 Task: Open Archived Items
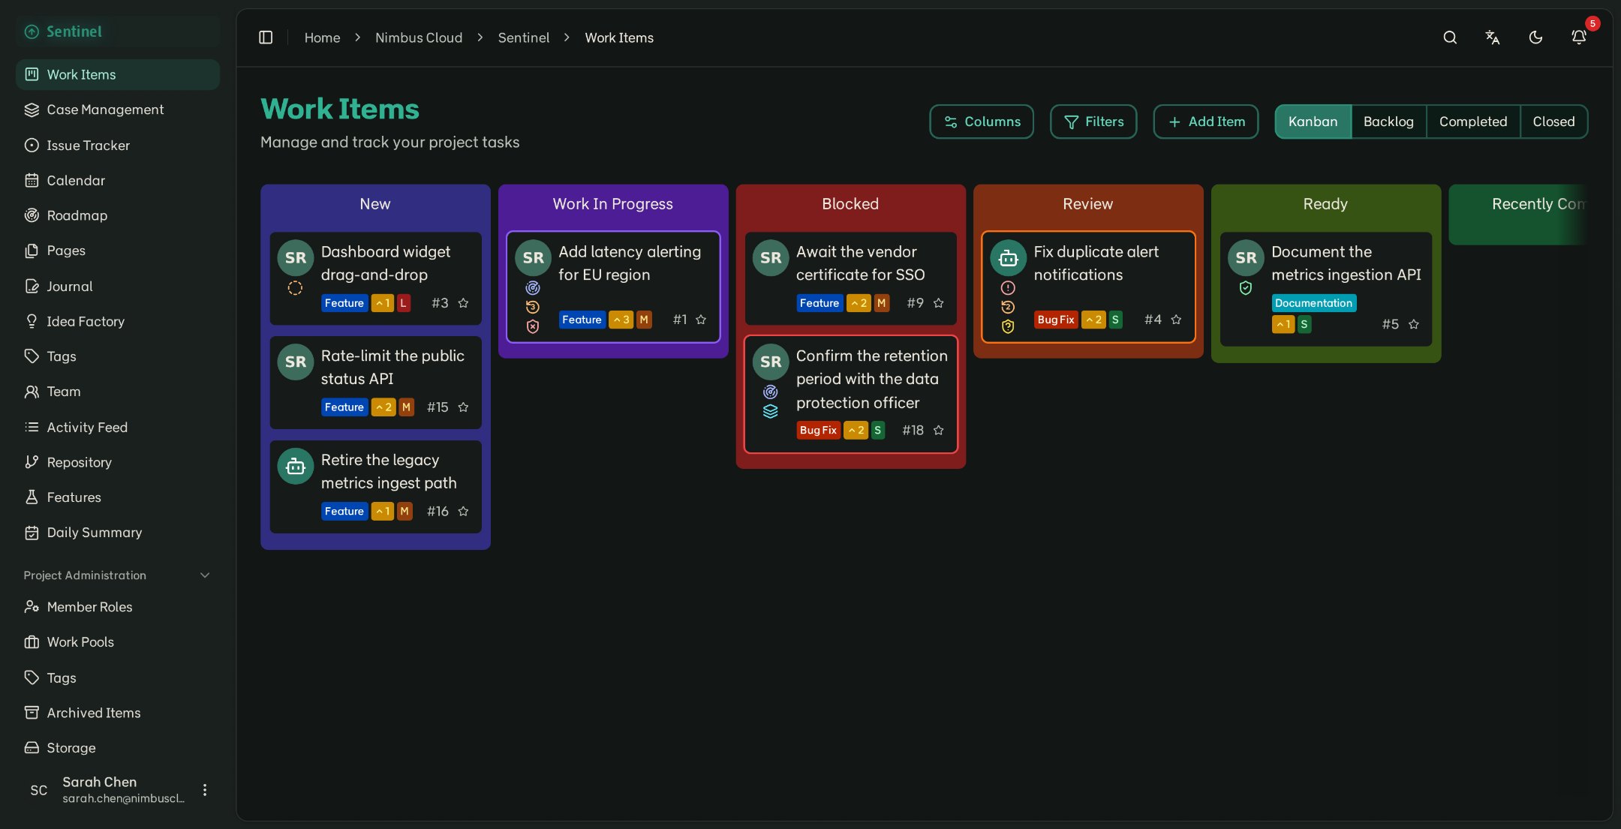pyautogui.click(x=118, y=713)
